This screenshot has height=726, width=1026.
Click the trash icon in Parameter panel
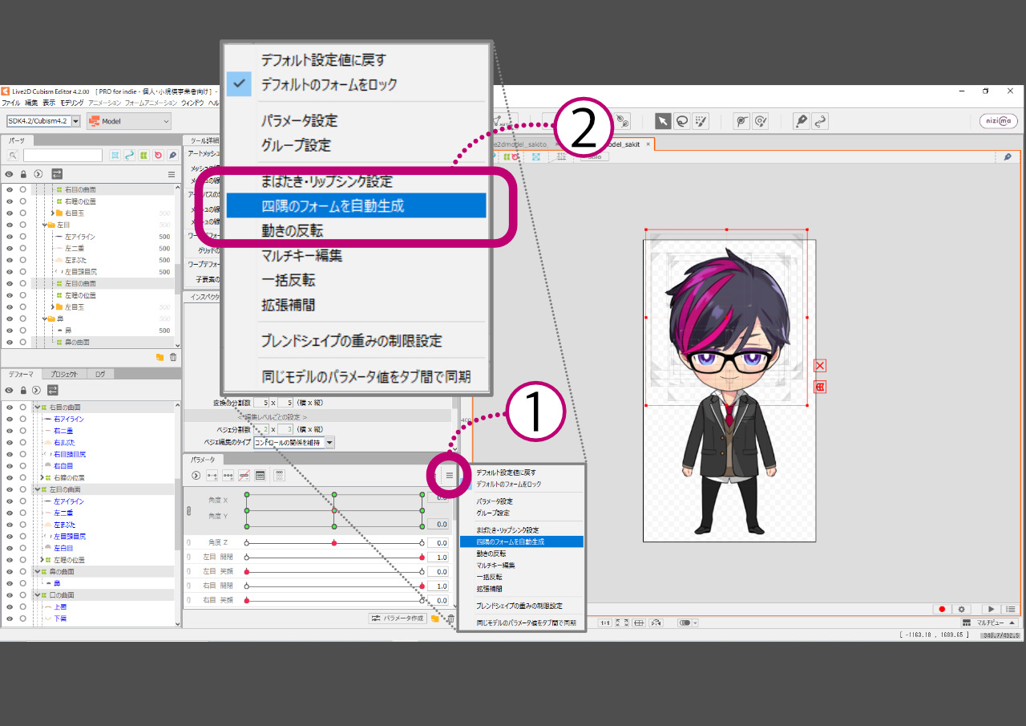click(450, 619)
